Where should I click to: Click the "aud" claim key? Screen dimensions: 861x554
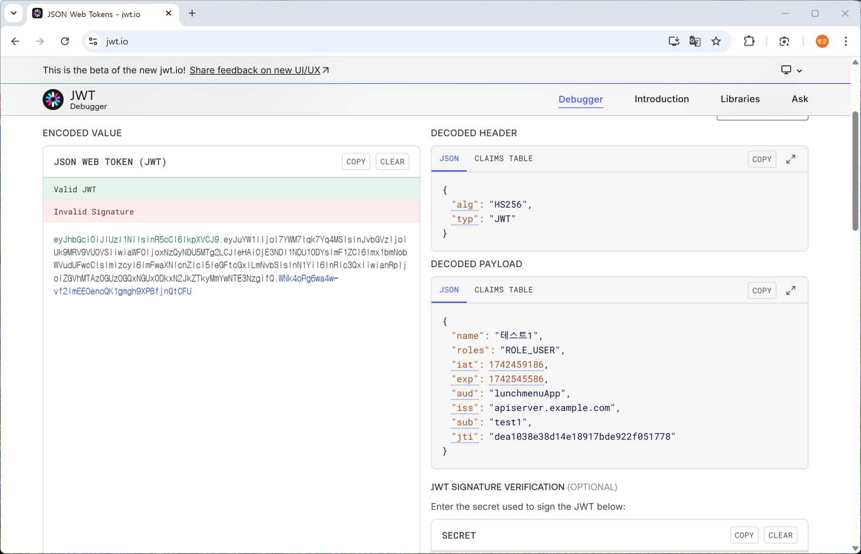(465, 394)
